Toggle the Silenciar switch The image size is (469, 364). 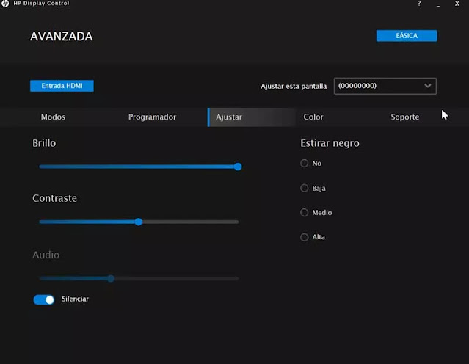44,299
